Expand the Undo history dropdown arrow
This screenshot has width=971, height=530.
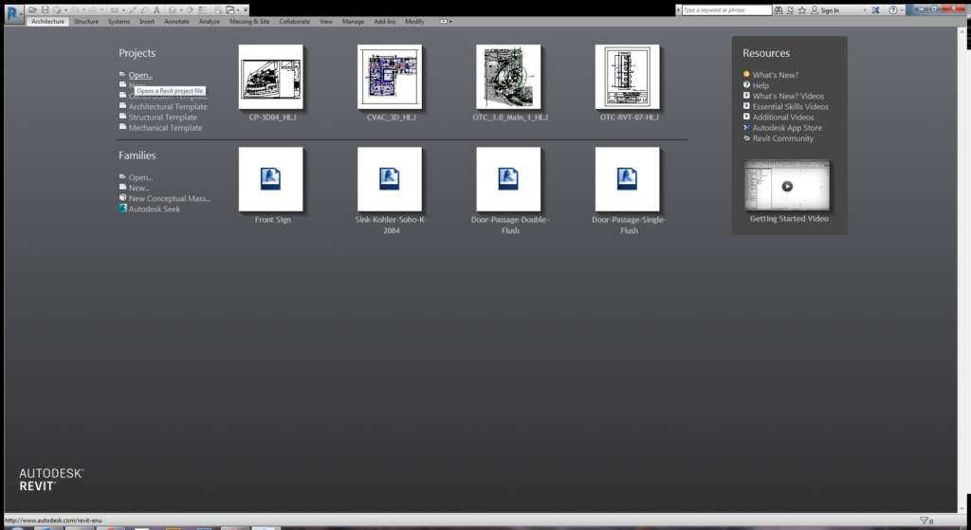tap(83, 9)
